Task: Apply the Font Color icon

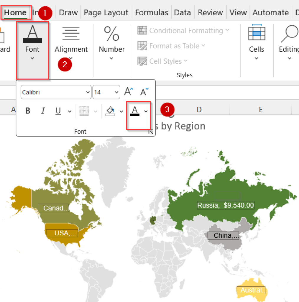Action: tap(135, 111)
